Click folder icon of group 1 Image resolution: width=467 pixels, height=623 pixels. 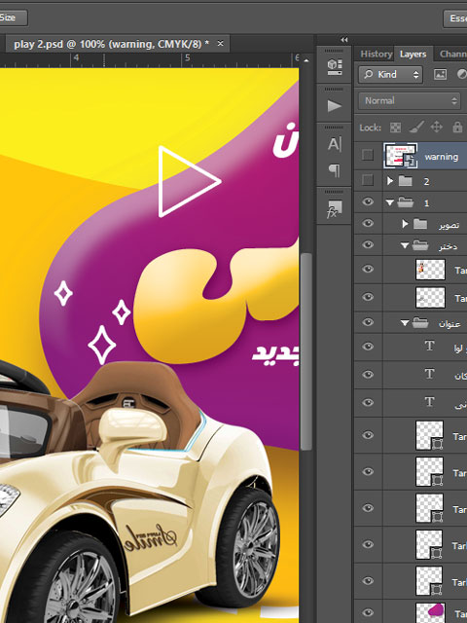click(405, 202)
